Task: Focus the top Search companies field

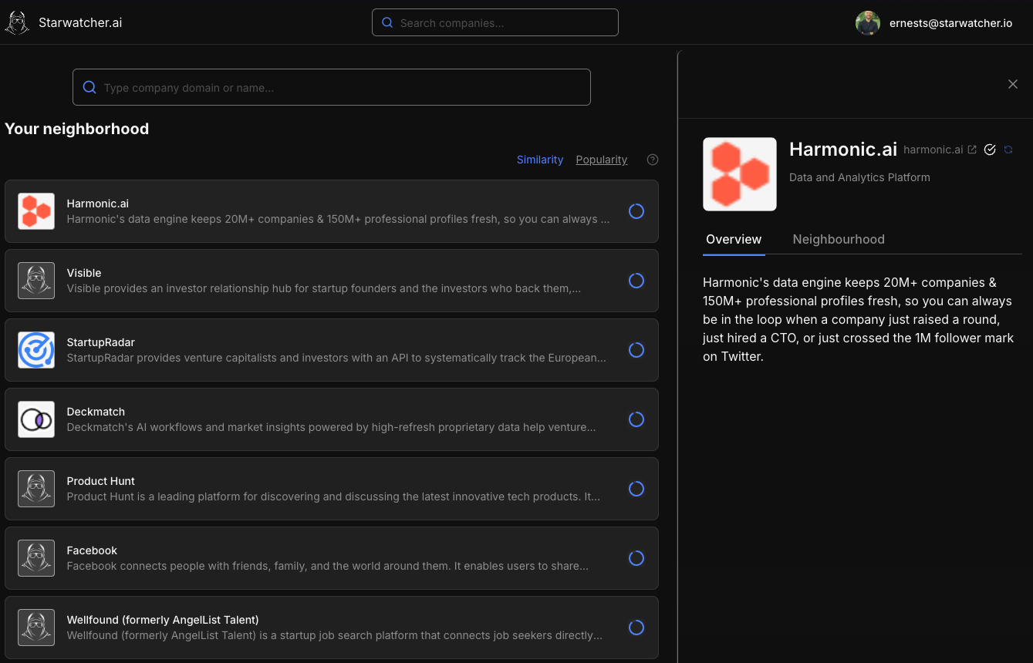Action: (495, 22)
